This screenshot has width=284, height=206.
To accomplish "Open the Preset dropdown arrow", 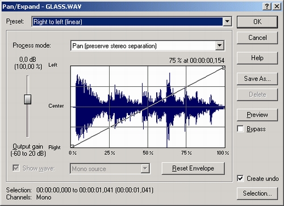I will pyautogui.click(x=227, y=22).
